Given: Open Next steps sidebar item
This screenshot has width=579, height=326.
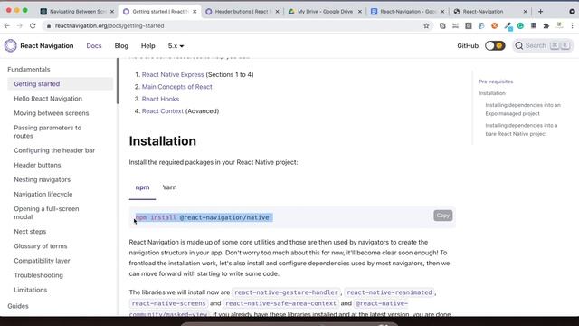Looking at the screenshot, I should click(30, 232).
